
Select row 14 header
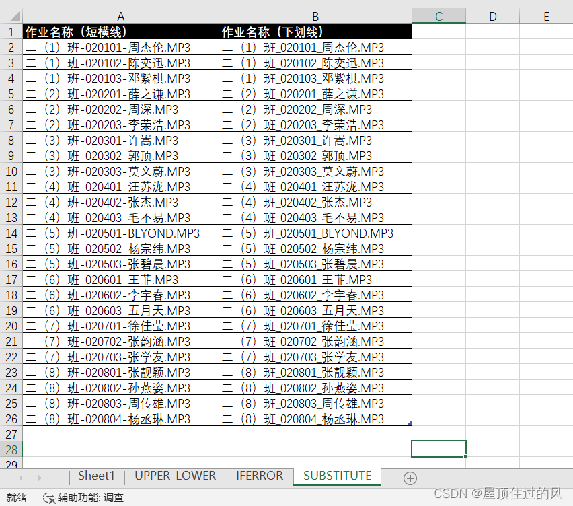11,233
